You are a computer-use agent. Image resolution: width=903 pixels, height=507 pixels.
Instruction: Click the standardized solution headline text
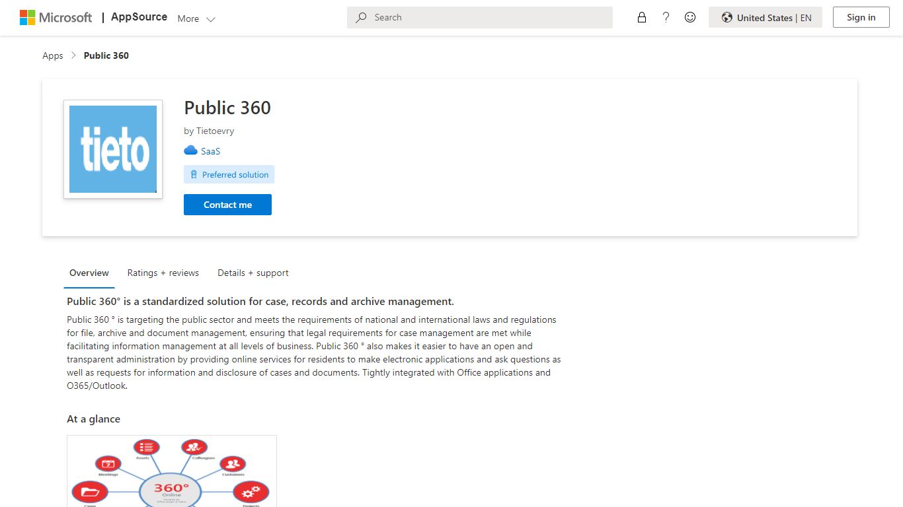[260, 302]
